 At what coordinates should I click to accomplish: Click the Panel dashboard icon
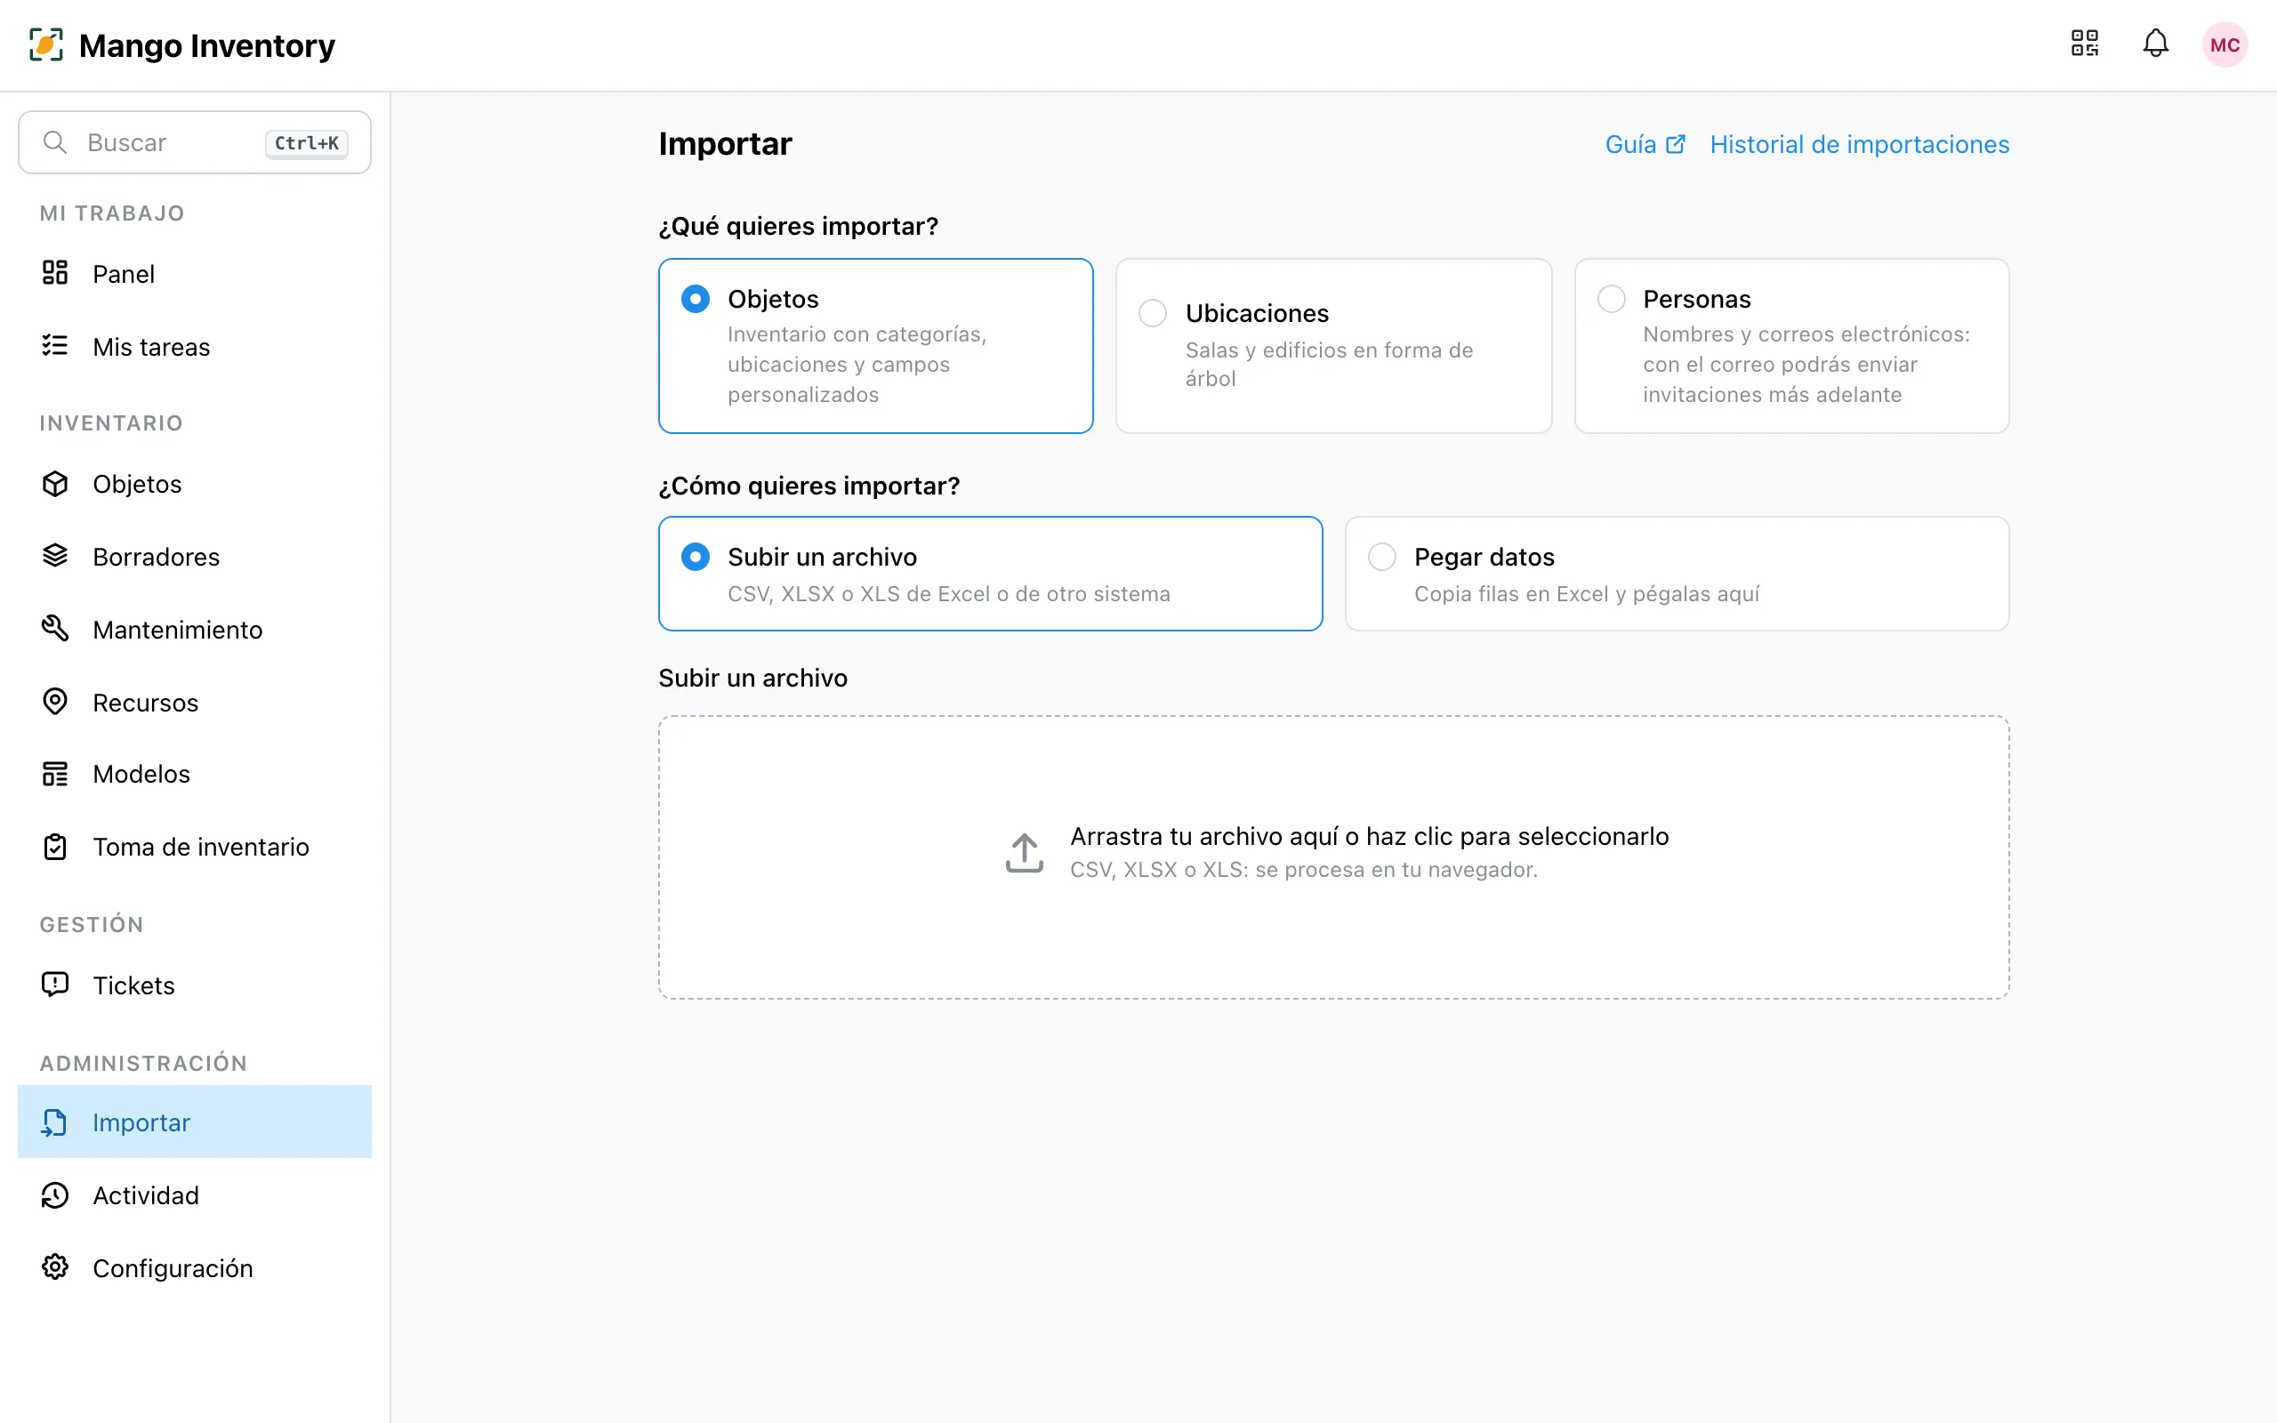click(55, 273)
